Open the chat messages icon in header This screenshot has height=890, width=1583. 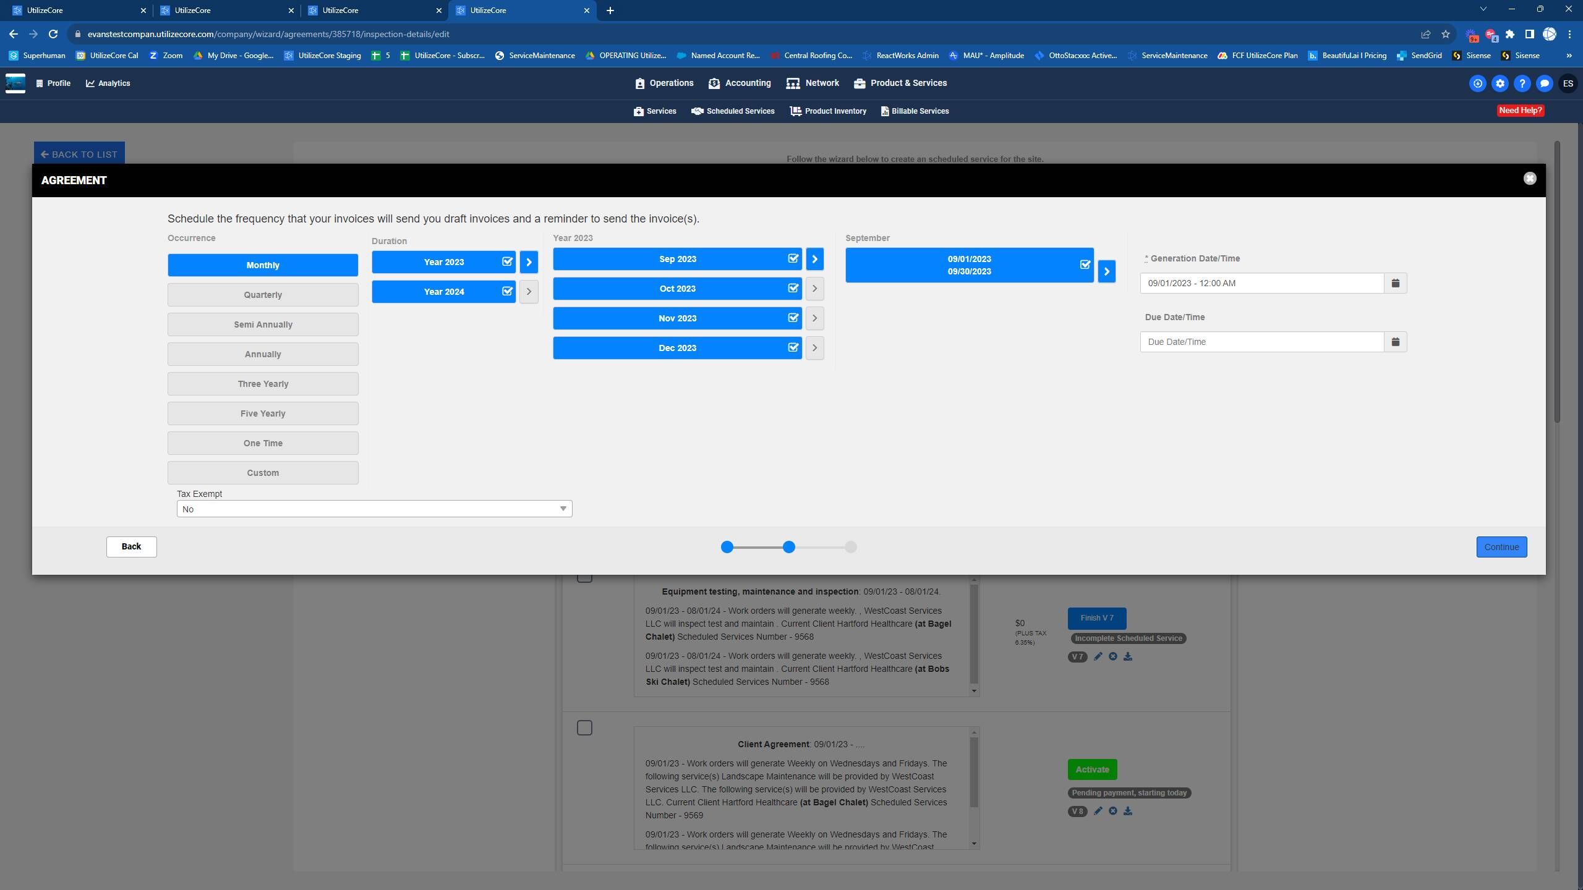[x=1544, y=83]
